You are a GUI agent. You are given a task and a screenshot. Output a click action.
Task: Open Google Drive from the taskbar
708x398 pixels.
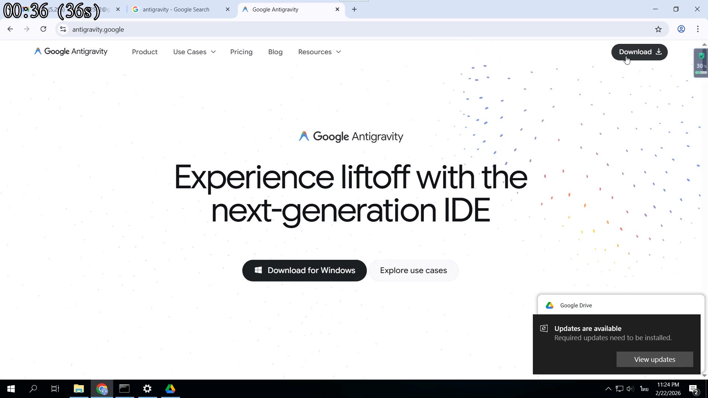170,389
